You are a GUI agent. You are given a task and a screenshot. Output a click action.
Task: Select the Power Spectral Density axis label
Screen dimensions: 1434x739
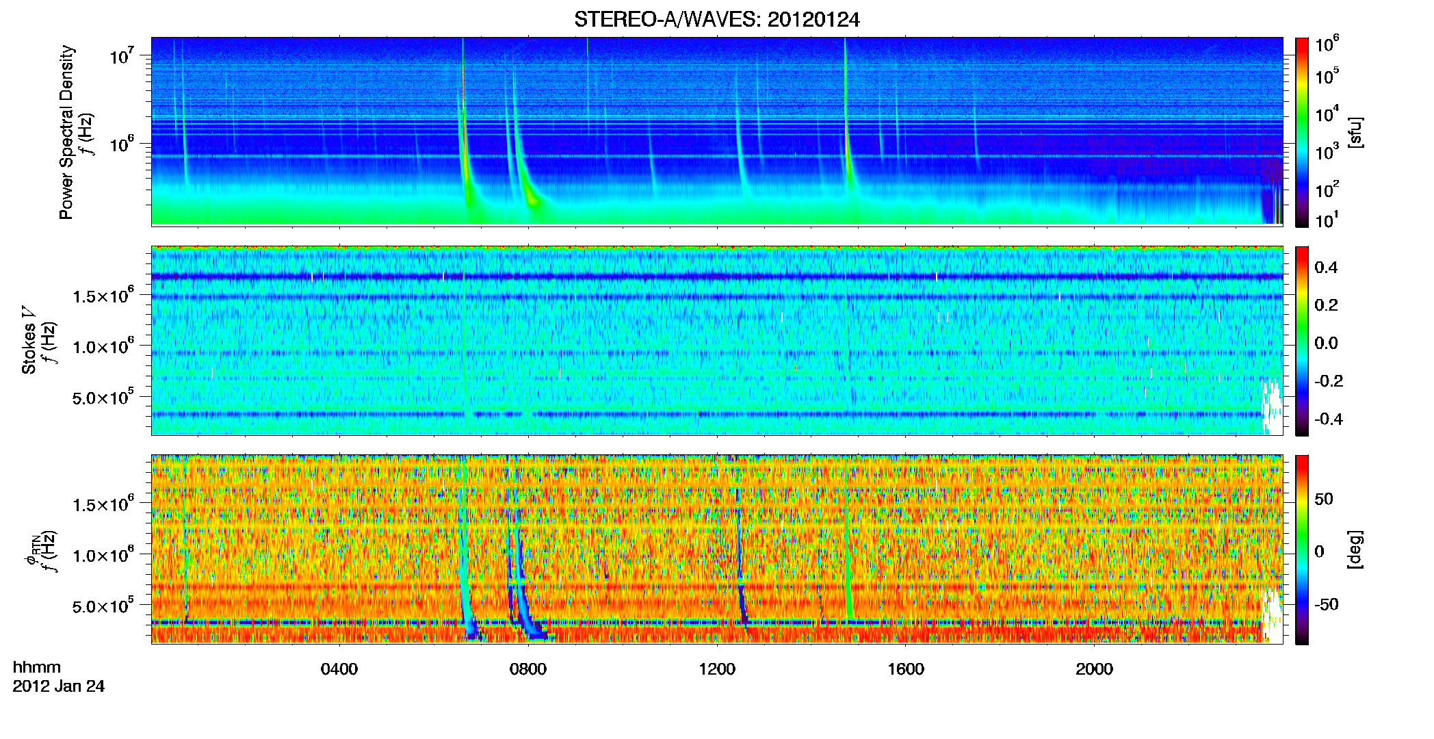(x=66, y=132)
